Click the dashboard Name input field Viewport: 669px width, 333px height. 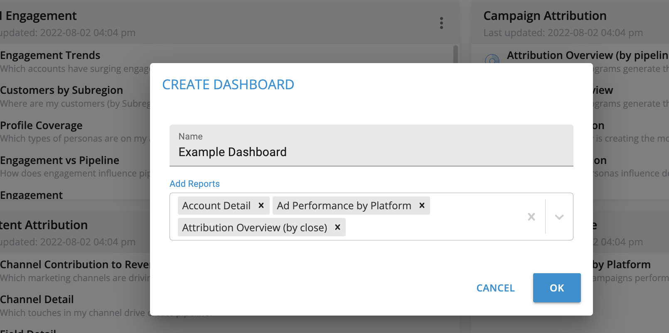tap(371, 145)
